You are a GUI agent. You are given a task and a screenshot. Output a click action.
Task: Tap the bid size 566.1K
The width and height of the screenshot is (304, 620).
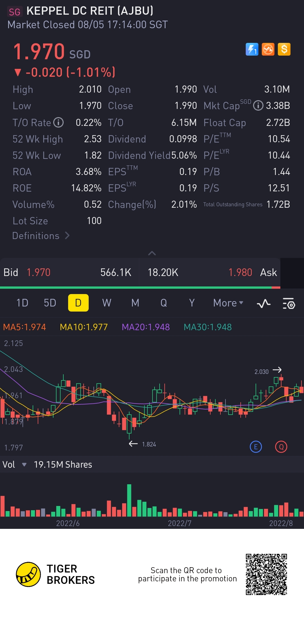[x=116, y=272]
